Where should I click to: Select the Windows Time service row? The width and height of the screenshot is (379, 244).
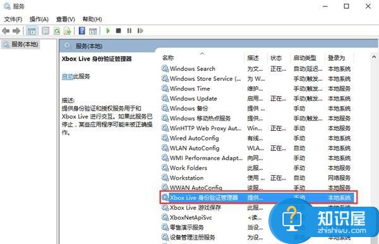tap(257, 88)
